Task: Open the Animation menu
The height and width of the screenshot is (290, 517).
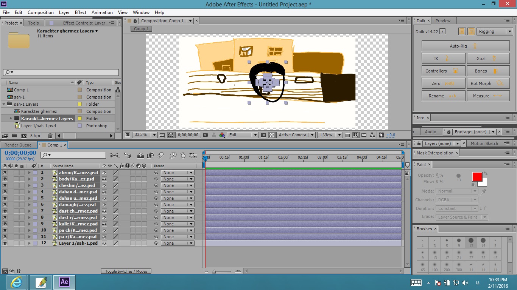Action: 102,12
